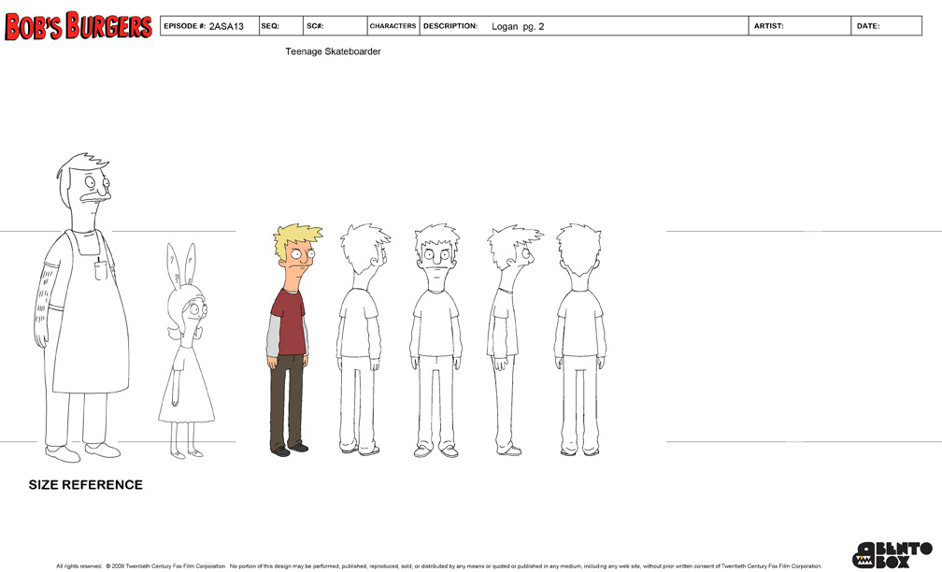Image resolution: width=942 pixels, height=572 pixels.
Task: Select the uncolored Logan back view drawing
Action: [x=579, y=340]
